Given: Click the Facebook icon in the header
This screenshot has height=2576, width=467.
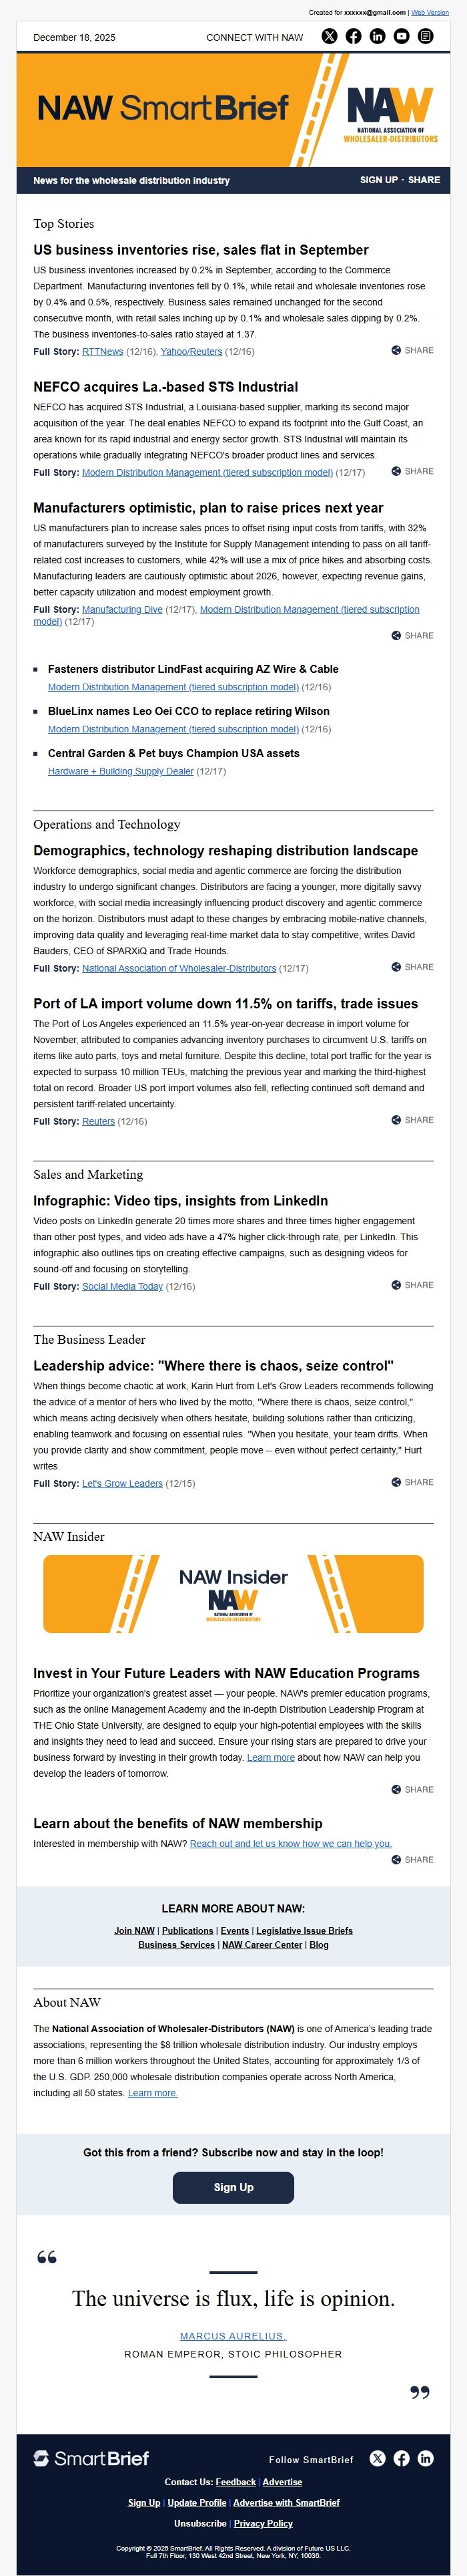Looking at the screenshot, I should (x=353, y=36).
